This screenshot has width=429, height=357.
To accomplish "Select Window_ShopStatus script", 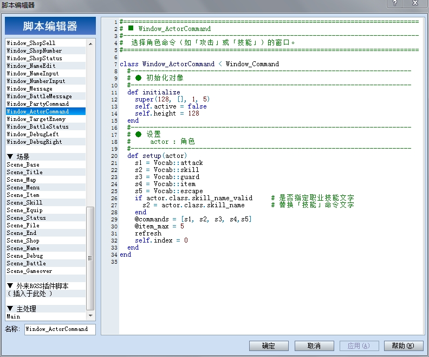I will pyautogui.click(x=45, y=58).
